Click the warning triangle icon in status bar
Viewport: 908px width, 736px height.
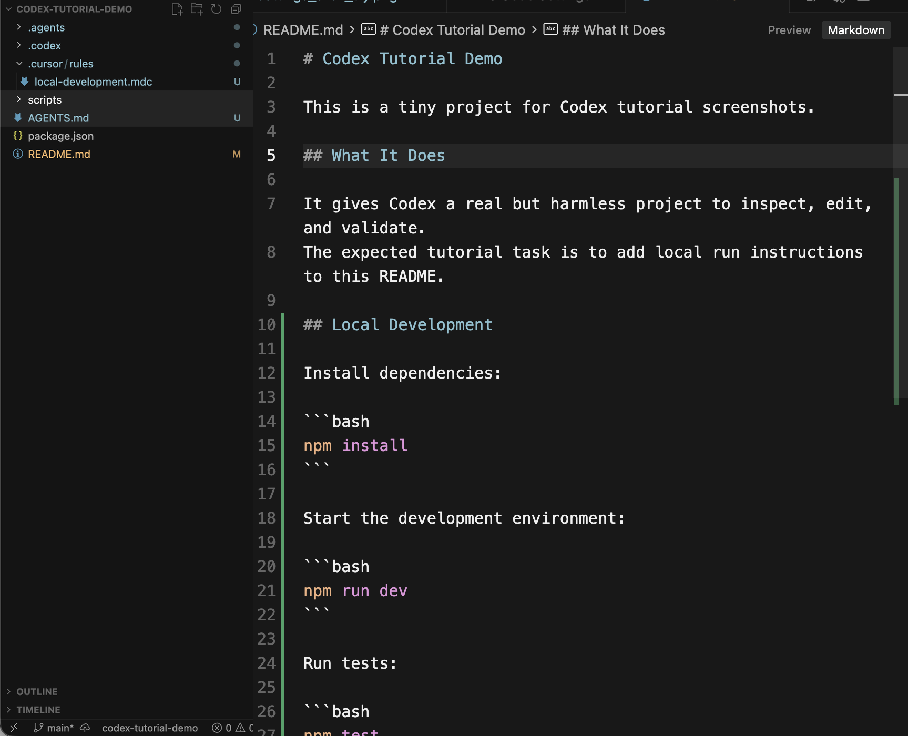(240, 728)
